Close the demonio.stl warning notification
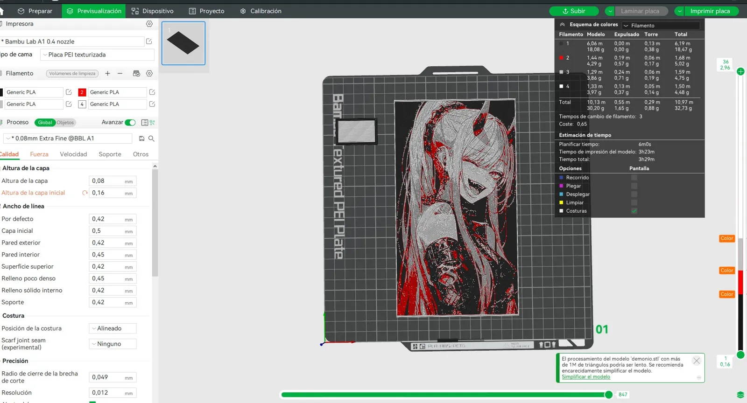This screenshot has height=403, width=747. [697, 361]
